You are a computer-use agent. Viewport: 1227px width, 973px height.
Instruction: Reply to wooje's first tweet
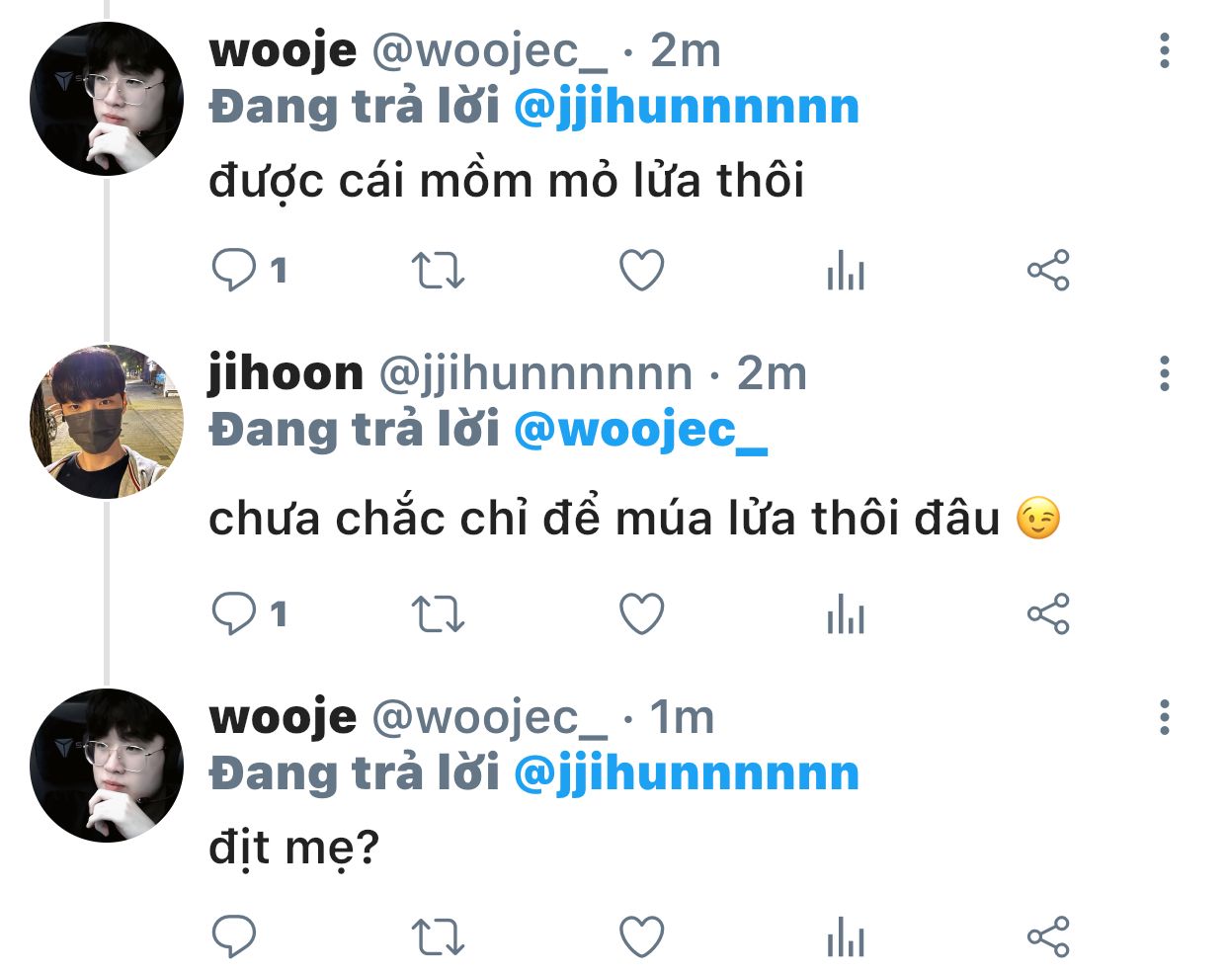(x=234, y=270)
